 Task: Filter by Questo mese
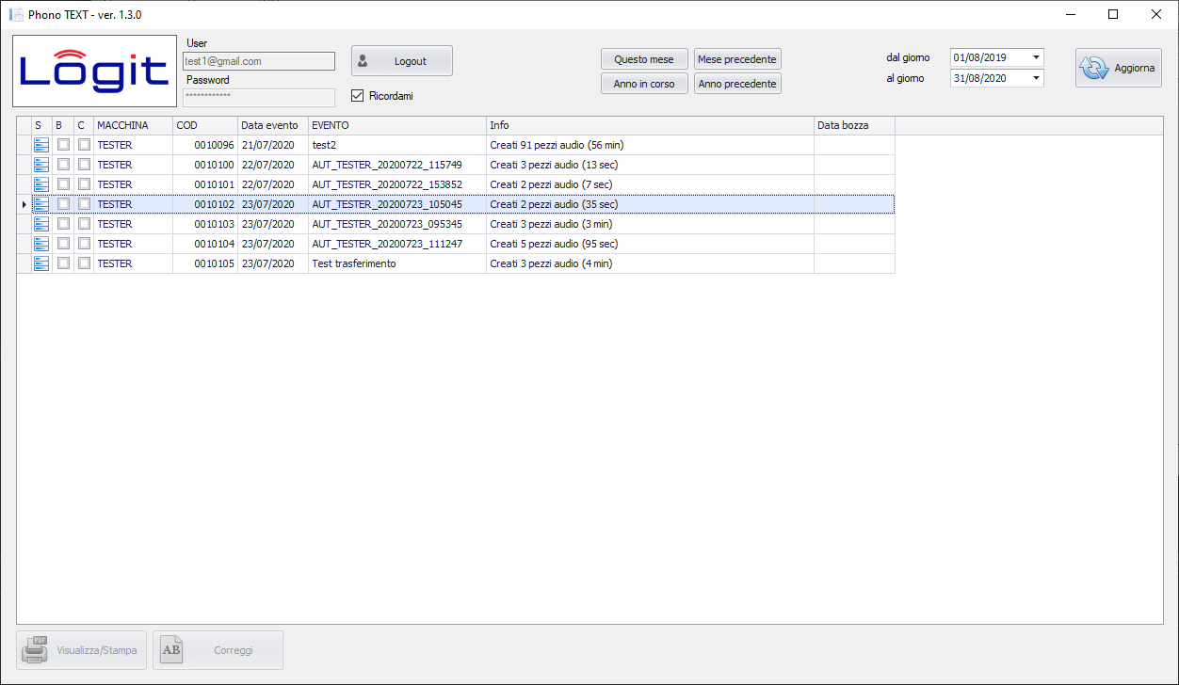(644, 59)
